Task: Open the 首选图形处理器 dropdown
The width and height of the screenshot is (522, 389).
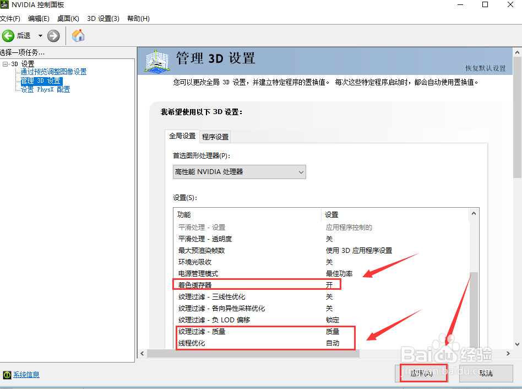Action: [x=240, y=172]
